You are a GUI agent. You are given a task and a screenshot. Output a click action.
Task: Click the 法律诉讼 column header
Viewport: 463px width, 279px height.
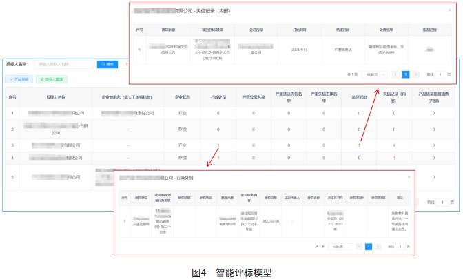click(x=359, y=97)
